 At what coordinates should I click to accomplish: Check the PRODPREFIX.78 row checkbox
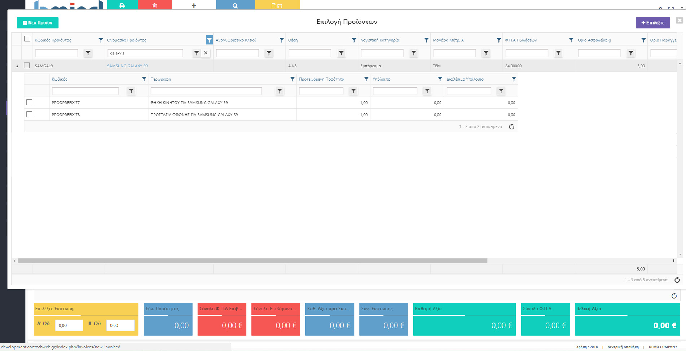pyautogui.click(x=30, y=114)
